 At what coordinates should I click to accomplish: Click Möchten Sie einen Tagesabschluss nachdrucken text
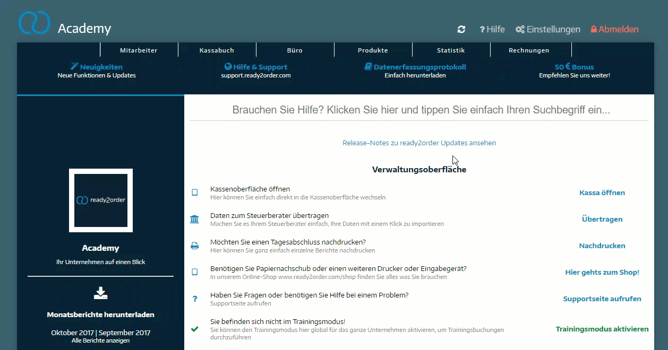tap(288, 242)
